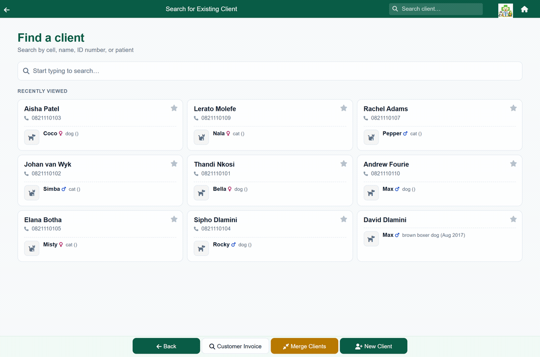This screenshot has height=357, width=540.
Task: Click phone number 0821110109
Action: coord(216,118)
